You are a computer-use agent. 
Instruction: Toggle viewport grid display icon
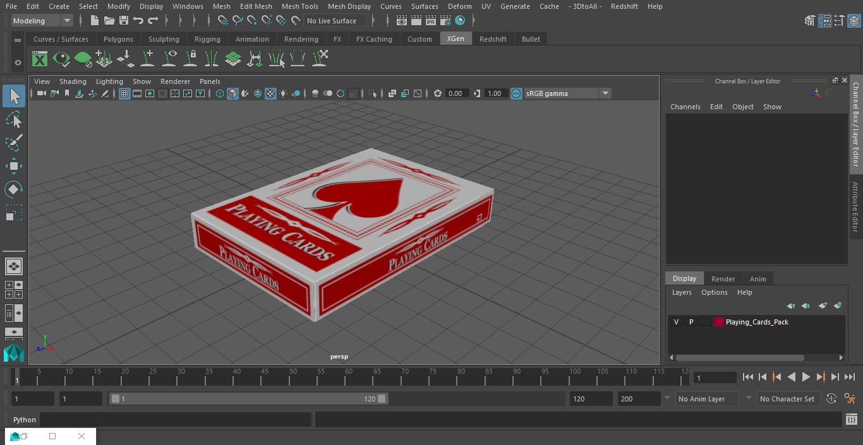(124, 93)
